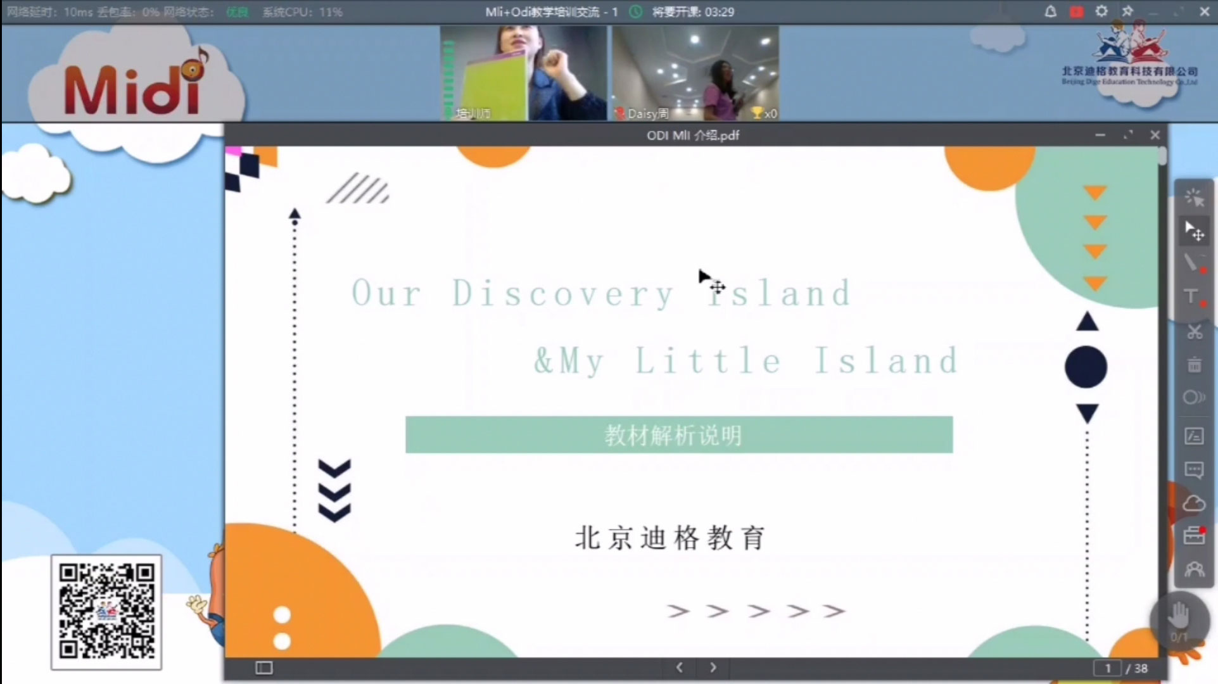Select the laser pointer tool
Viewport: 1218px width, 684px height.
point(1195,198)
